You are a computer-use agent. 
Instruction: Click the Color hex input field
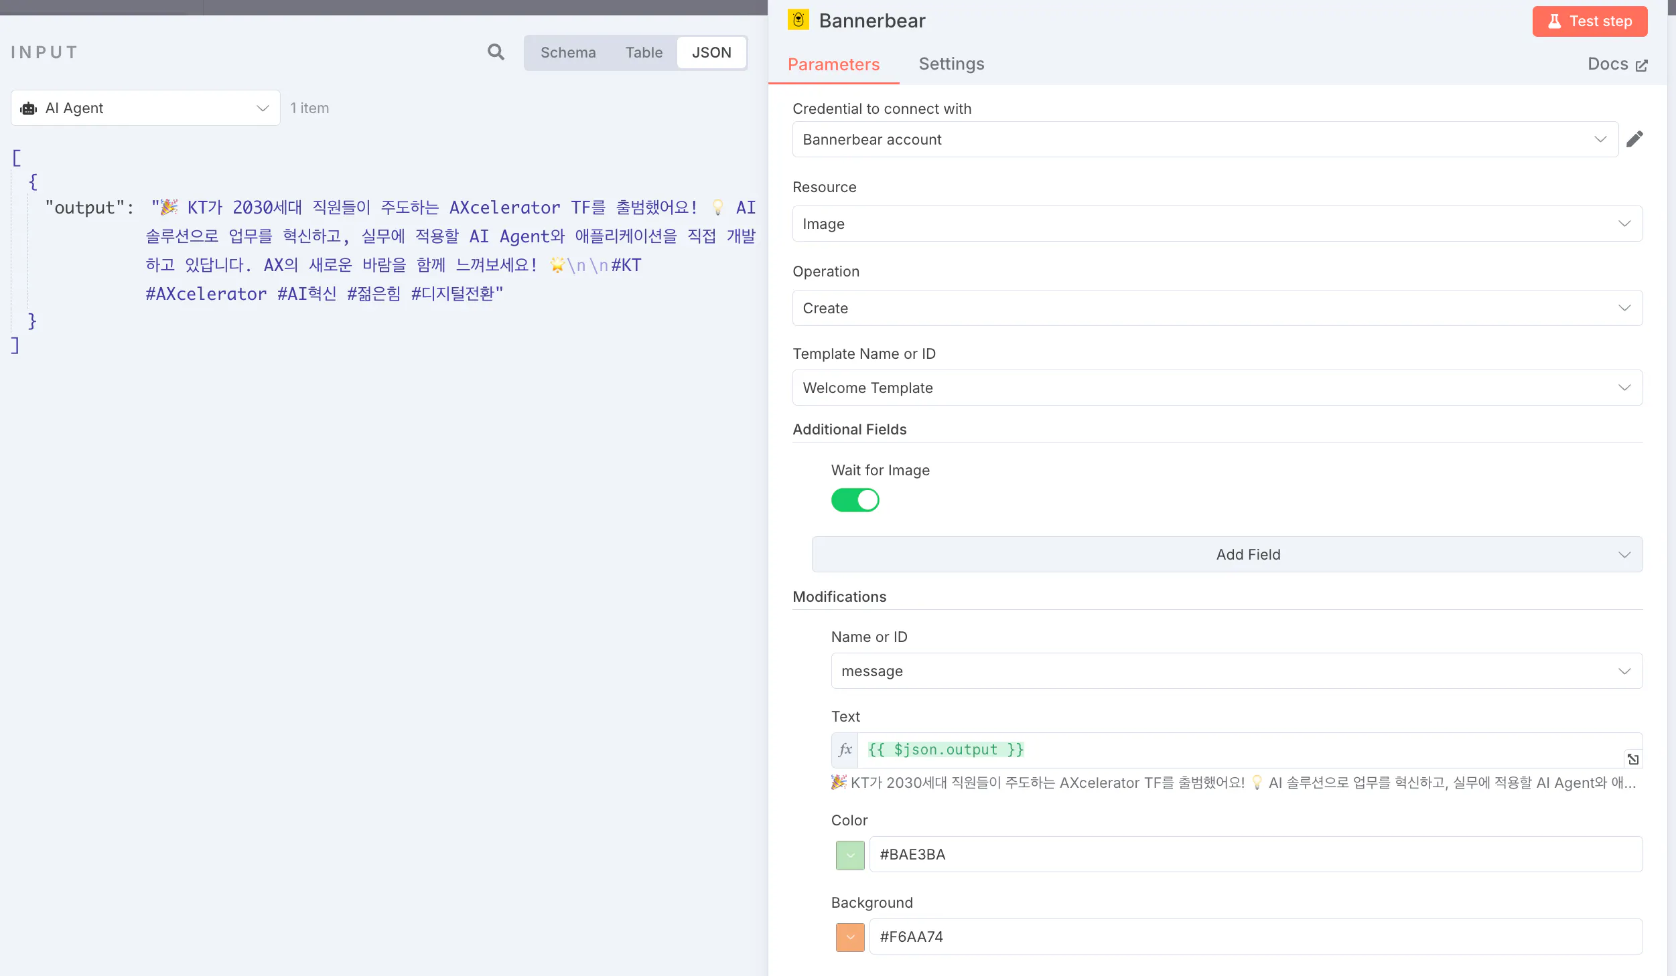pos(1256,854)
